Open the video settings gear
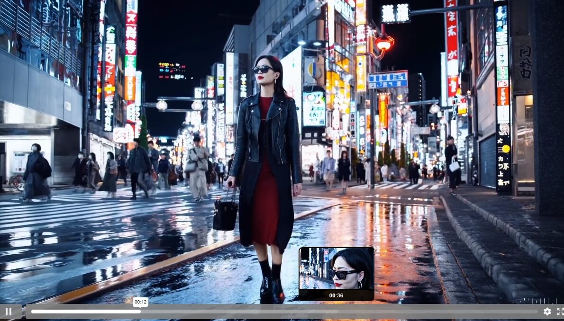This screenshot has height=321, width=564. (547, 312)
